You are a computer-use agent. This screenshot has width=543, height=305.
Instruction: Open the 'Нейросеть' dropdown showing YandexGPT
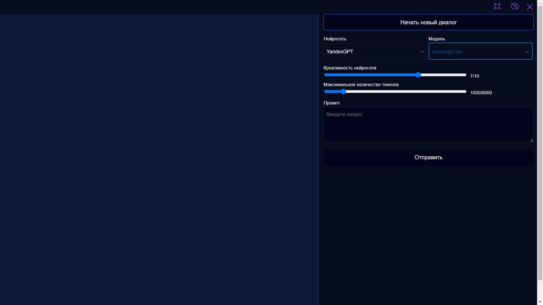pos(375,51)
